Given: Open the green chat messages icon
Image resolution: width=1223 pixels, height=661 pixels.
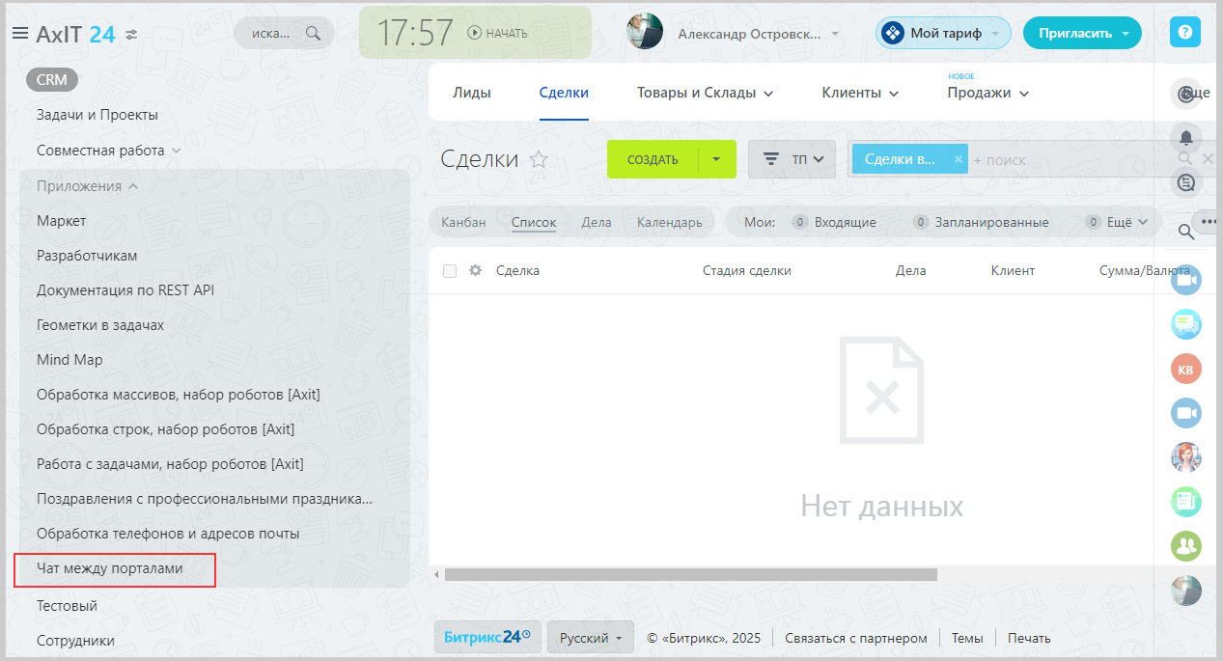Looking at the screenshot, I should 1185,324.
